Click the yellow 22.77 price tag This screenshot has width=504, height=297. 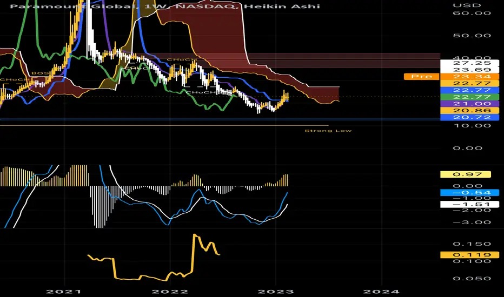point(469,84)
